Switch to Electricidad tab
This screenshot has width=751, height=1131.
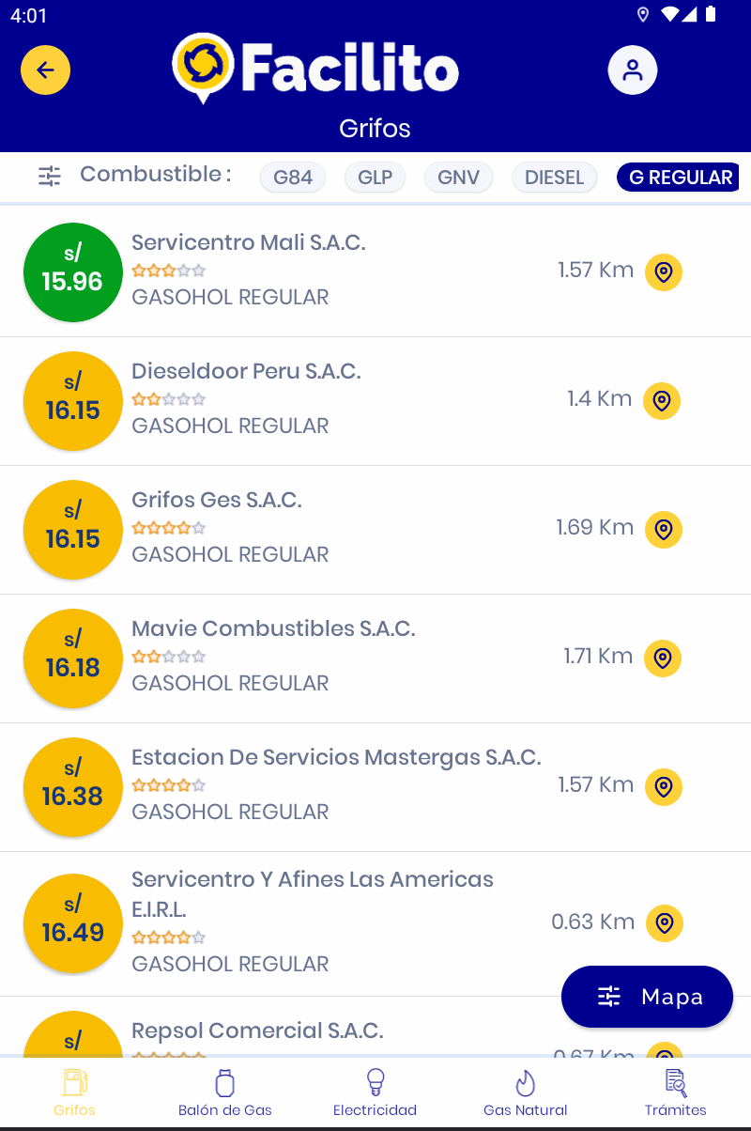click(375, 1092)
